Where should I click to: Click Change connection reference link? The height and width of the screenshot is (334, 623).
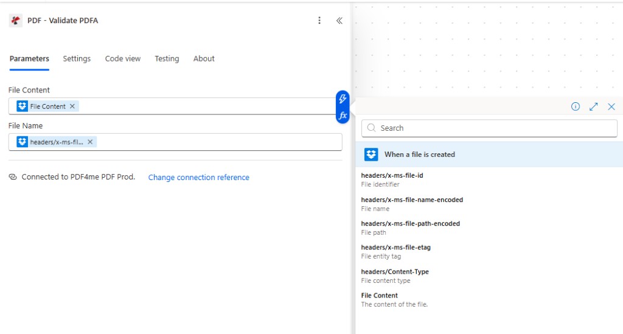(198, 178)
